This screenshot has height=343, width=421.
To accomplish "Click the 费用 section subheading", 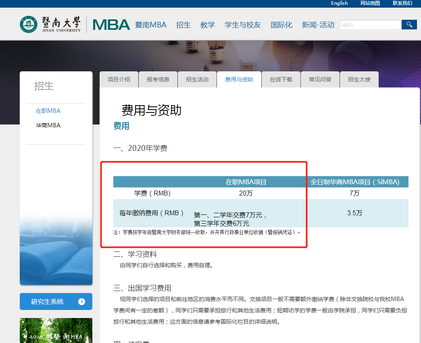I will pos(121,126).
